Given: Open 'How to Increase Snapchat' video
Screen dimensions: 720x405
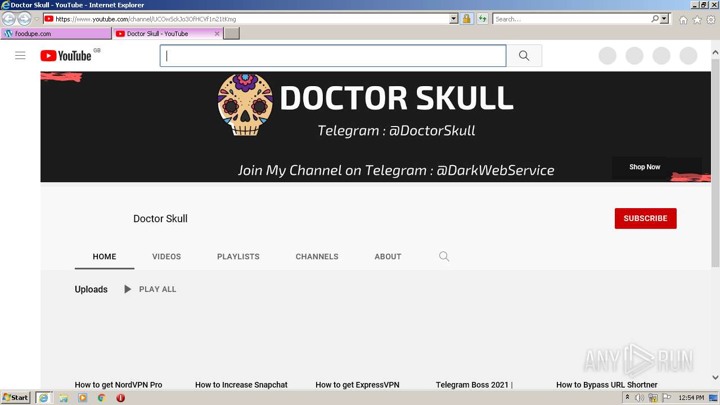Looking at the screenshot, I should [x=241, y=385].
